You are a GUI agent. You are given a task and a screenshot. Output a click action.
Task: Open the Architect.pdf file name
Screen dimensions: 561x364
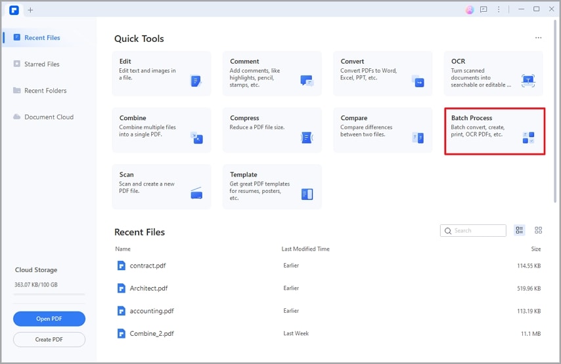click(148, 288)
